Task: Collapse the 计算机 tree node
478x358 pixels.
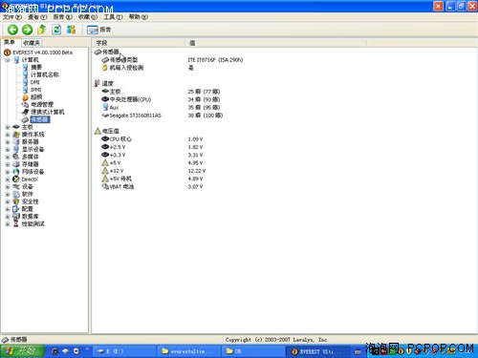Action: [8, 60]
